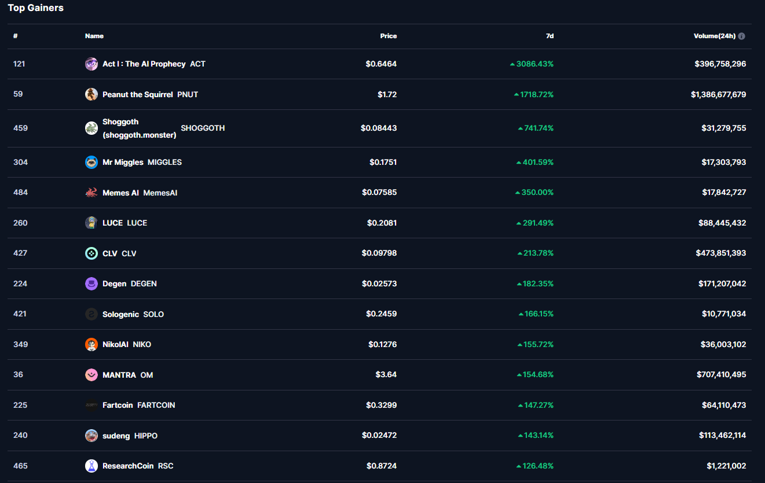Viewport: 765px width, 483px height.
Task: Click the Volume(24h) column header
Action: [x=714, y=36]
